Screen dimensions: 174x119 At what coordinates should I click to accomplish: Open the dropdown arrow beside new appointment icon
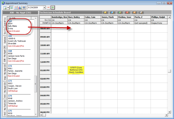coord(8,8)
